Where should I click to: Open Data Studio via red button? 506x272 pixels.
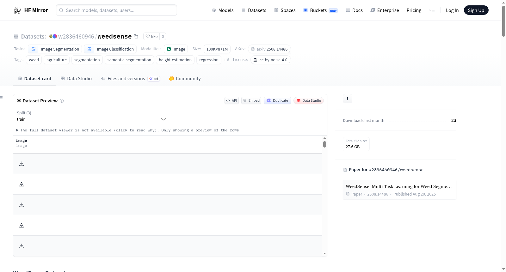309,100
